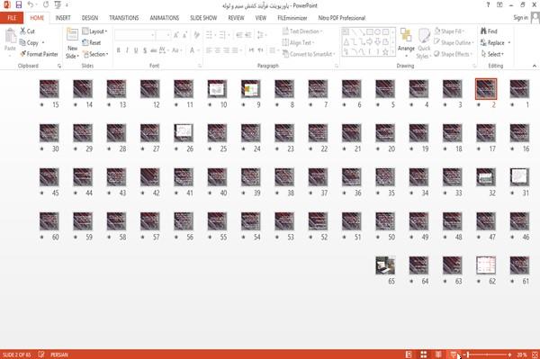
Task: Click Convert to SmartArt button
Action: 309,54
